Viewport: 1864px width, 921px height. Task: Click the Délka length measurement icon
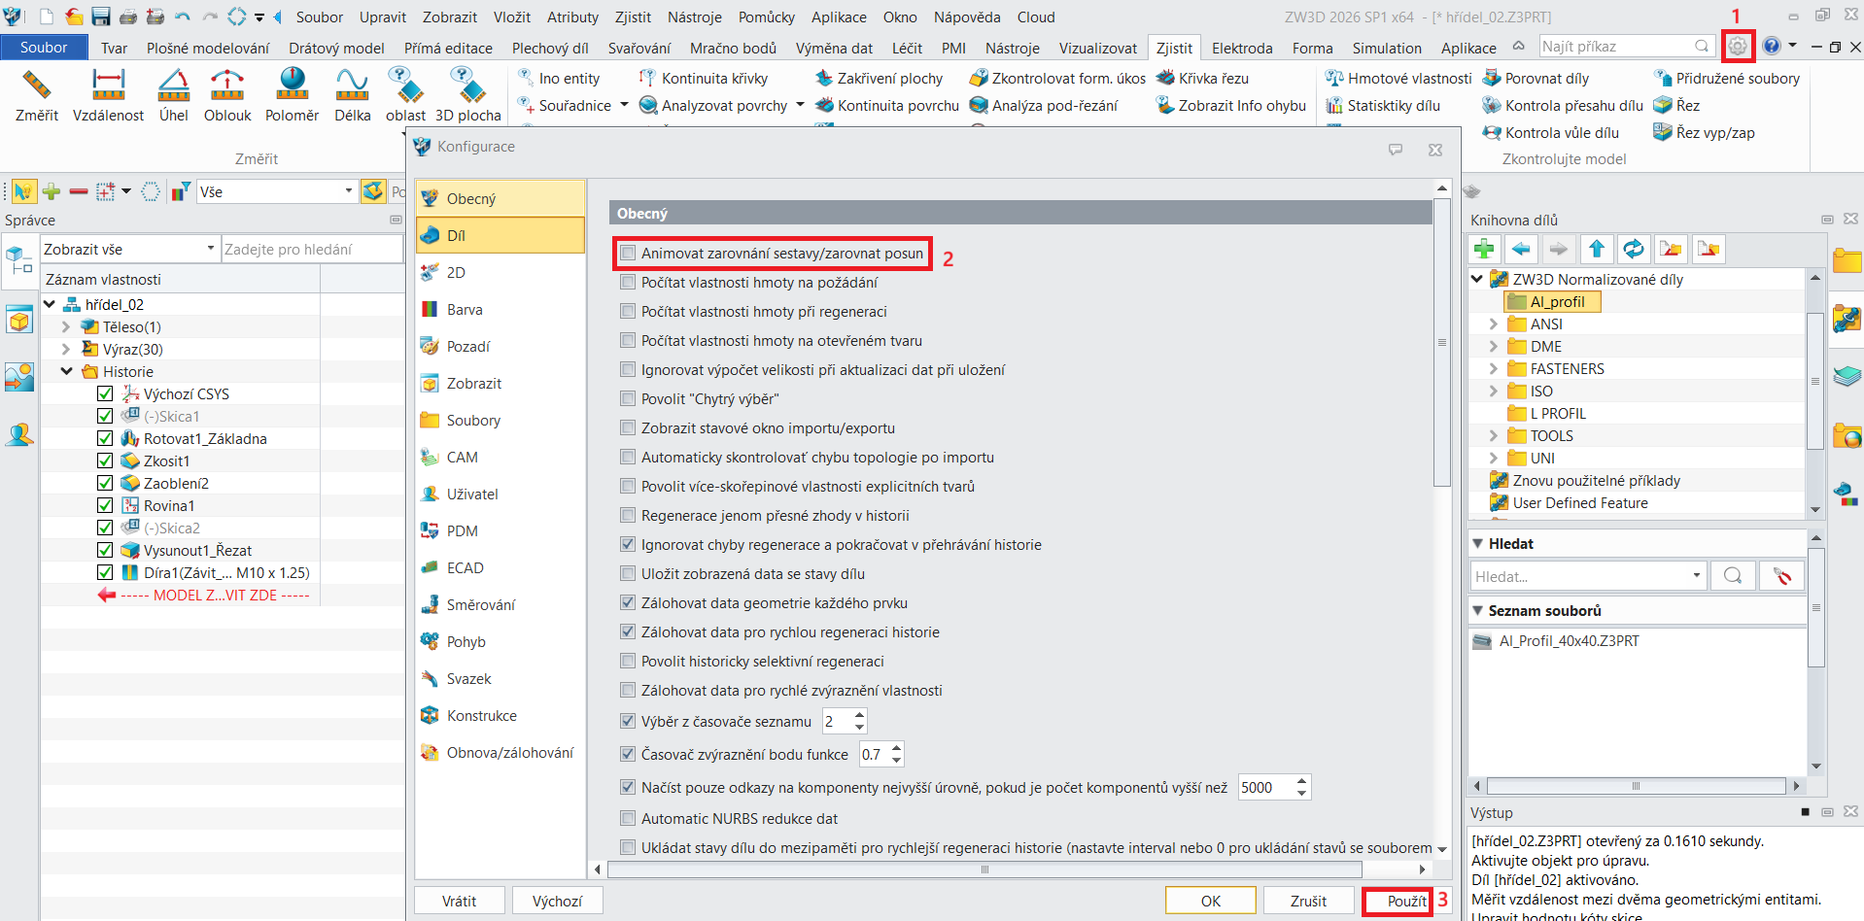352,95
